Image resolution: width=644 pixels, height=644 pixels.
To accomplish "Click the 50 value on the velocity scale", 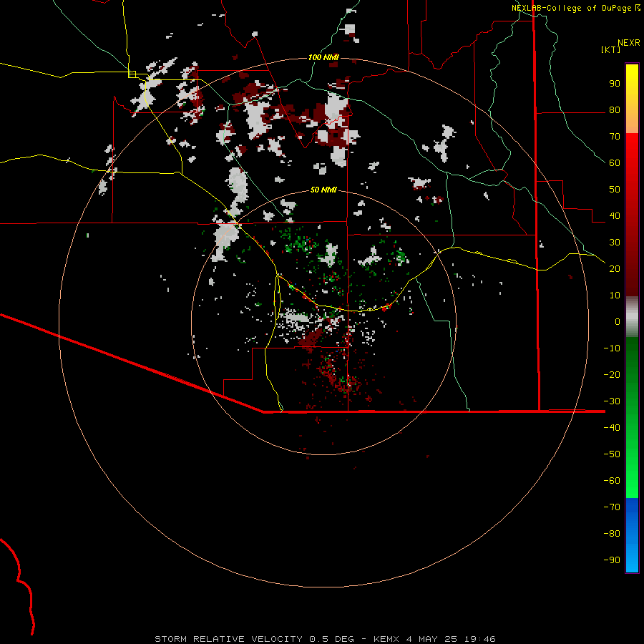I will (615, 190).
